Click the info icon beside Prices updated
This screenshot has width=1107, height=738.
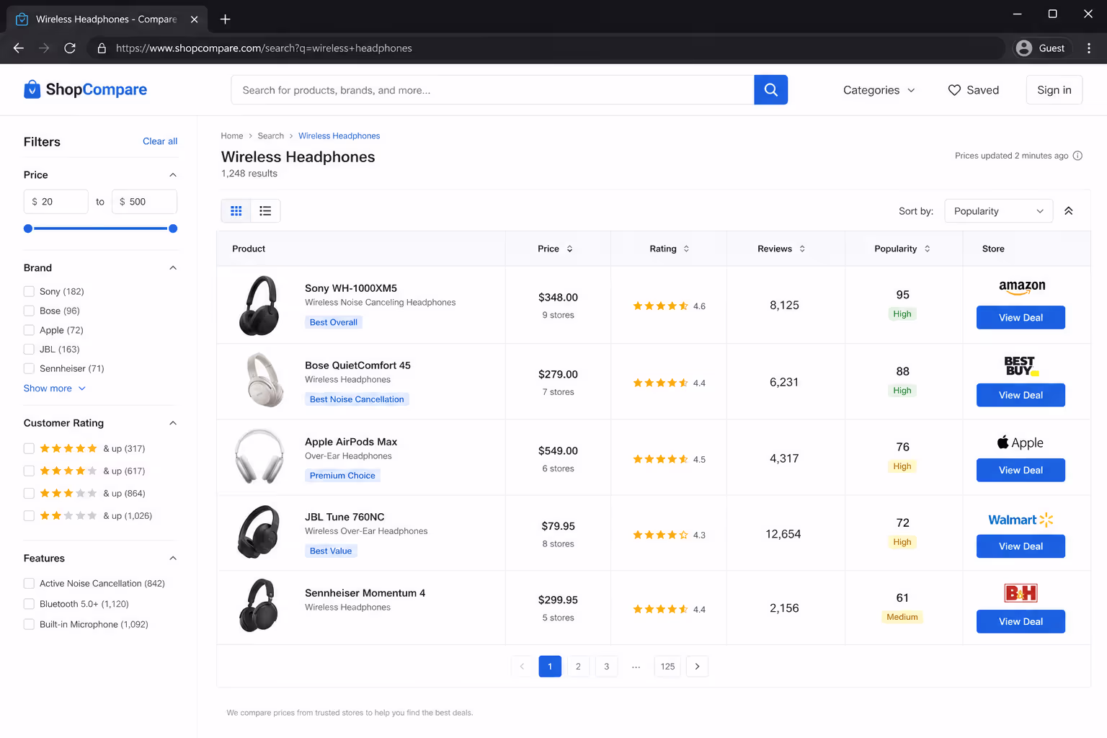[1077, 156]
